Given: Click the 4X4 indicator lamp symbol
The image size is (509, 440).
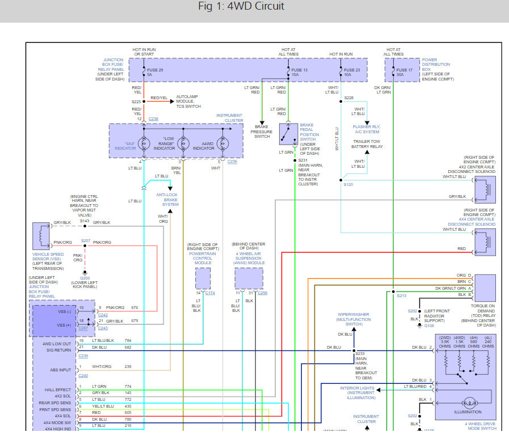Looking at the screenshot, I should coord(144,143).
